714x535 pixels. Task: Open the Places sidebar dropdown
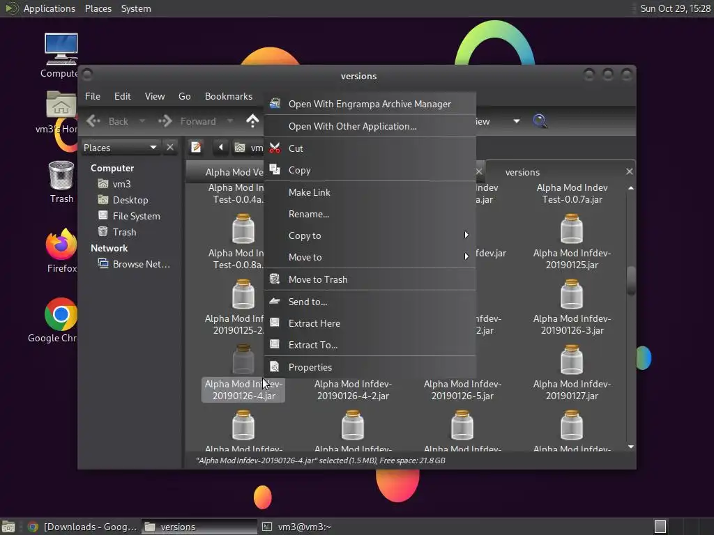(121, 148)
